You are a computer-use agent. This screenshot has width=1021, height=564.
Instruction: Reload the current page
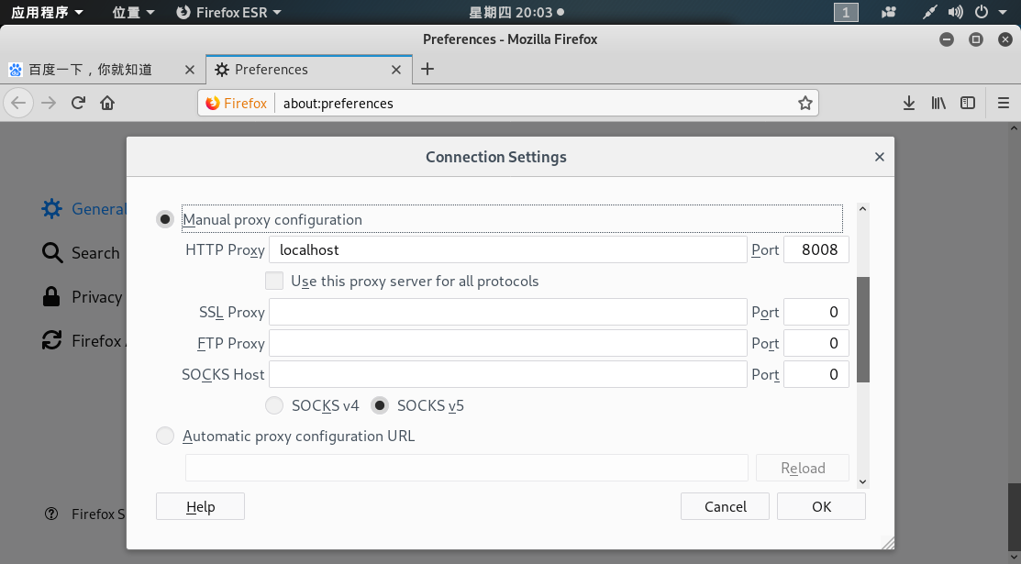(x=79, y=103)
